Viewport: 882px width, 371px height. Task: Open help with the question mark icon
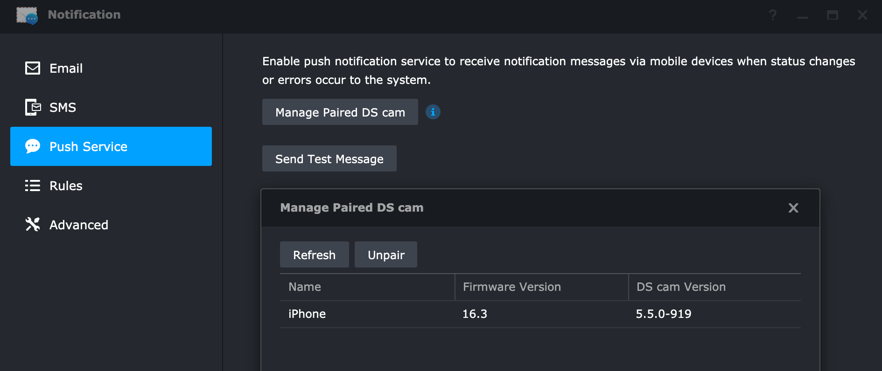pyautogui.click(x=773, y=15)
